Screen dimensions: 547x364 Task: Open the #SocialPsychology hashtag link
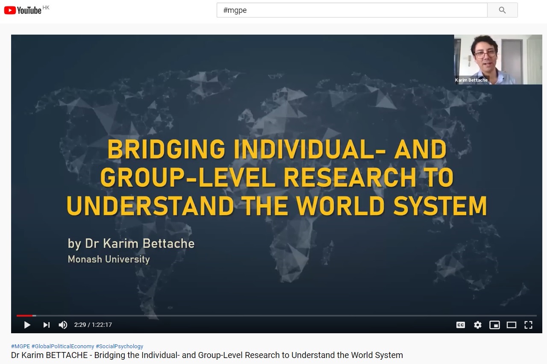pos(119,346)
